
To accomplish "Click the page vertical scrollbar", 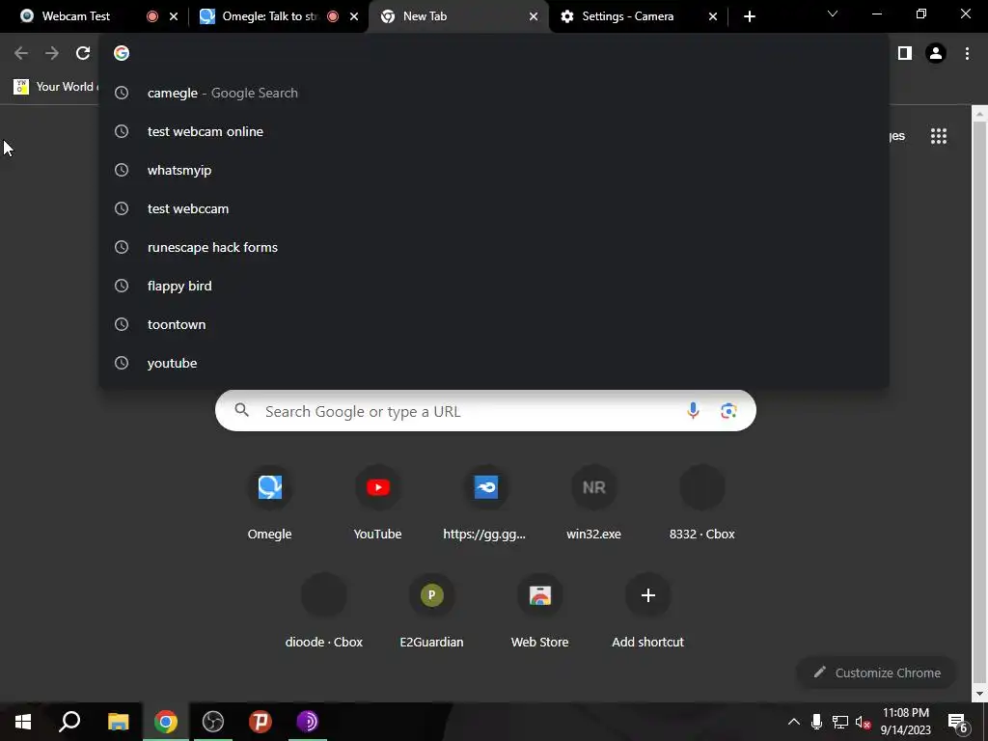I will 980,403.
